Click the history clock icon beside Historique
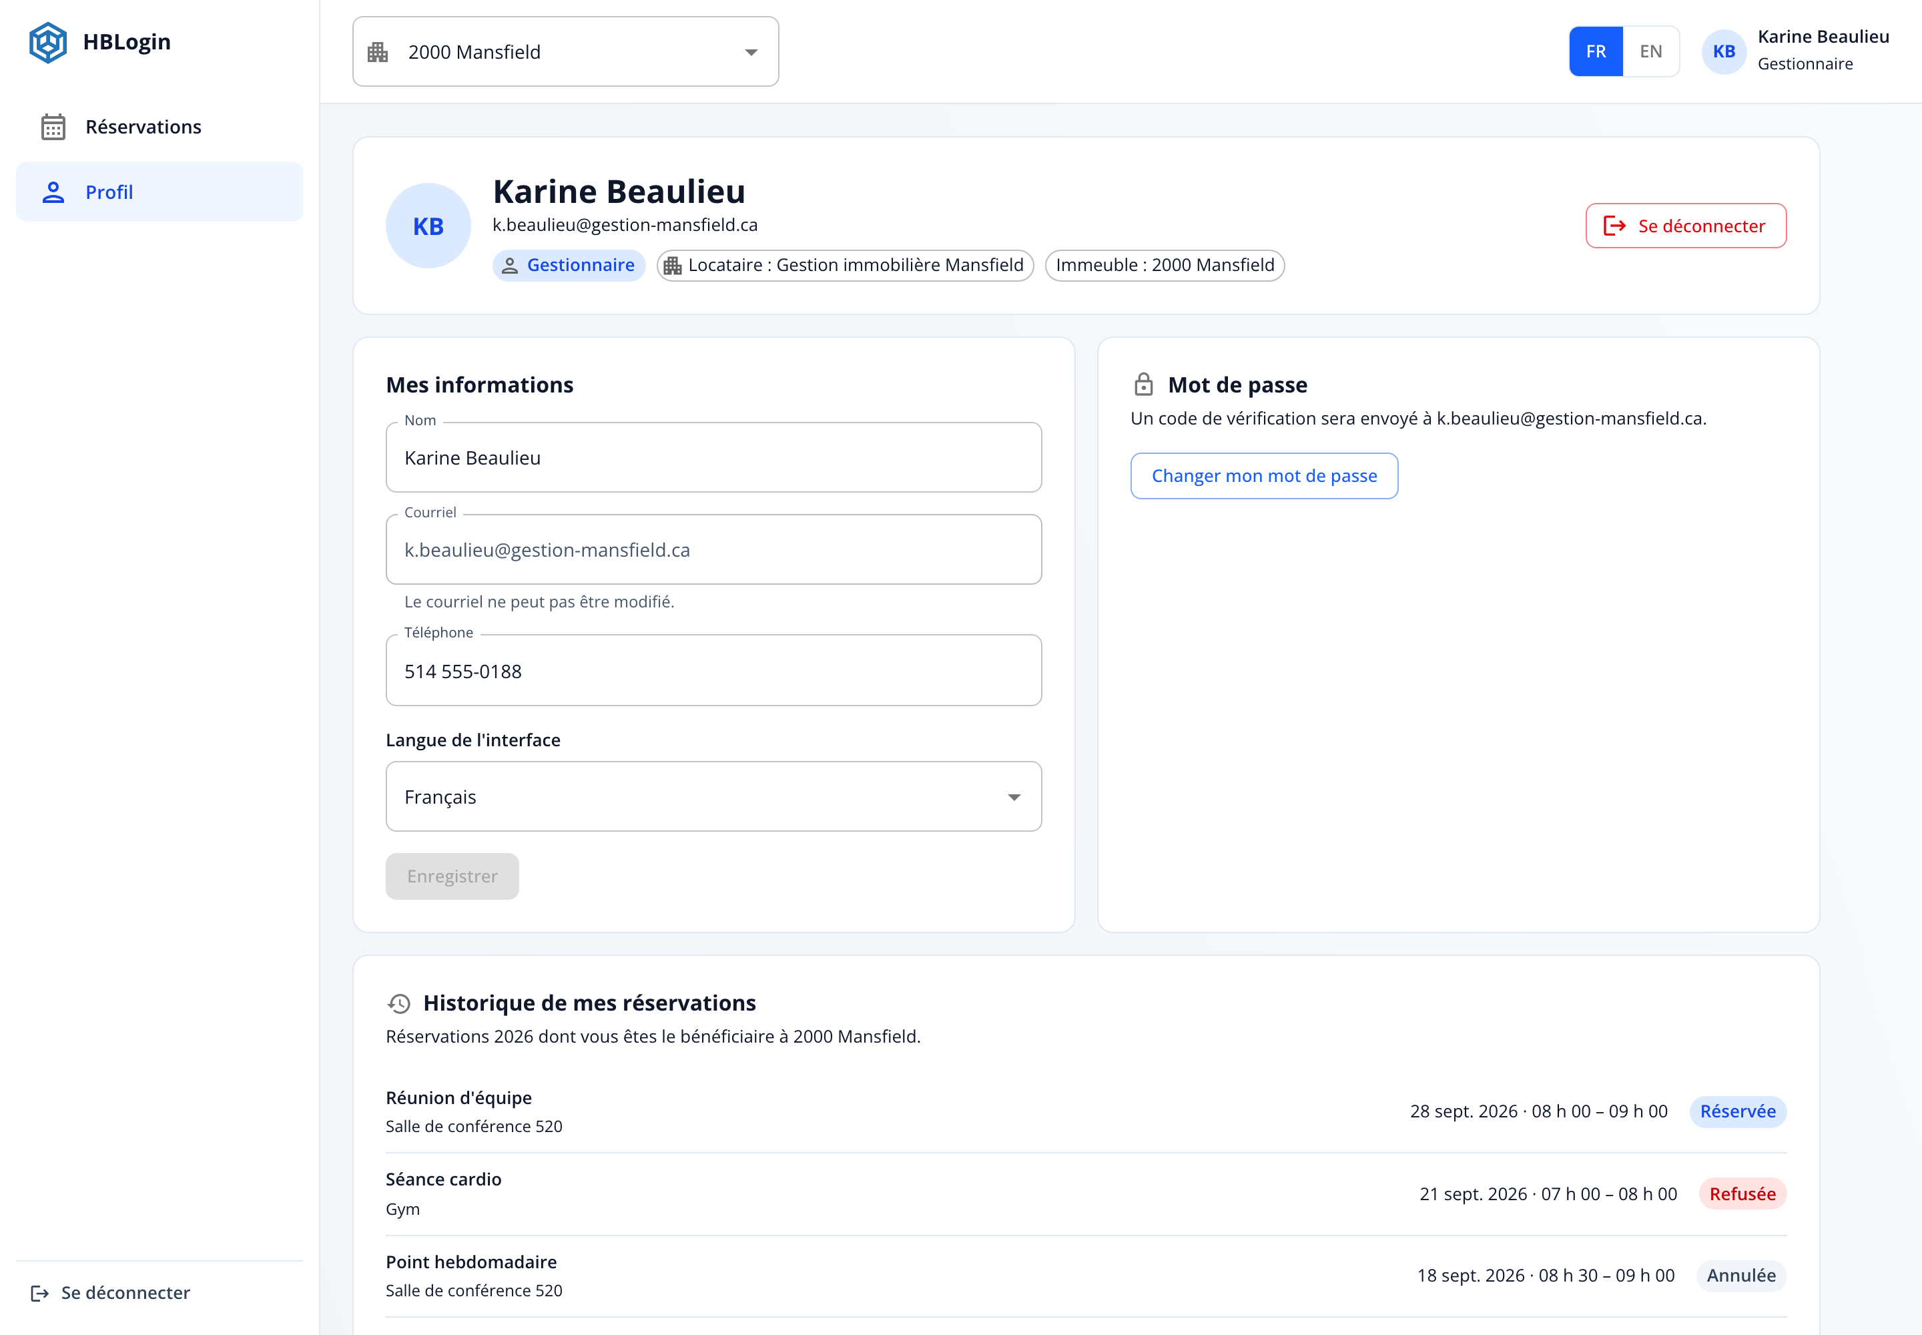The height and width of the screenshot is (1335, 1922). coord(399,1003)
